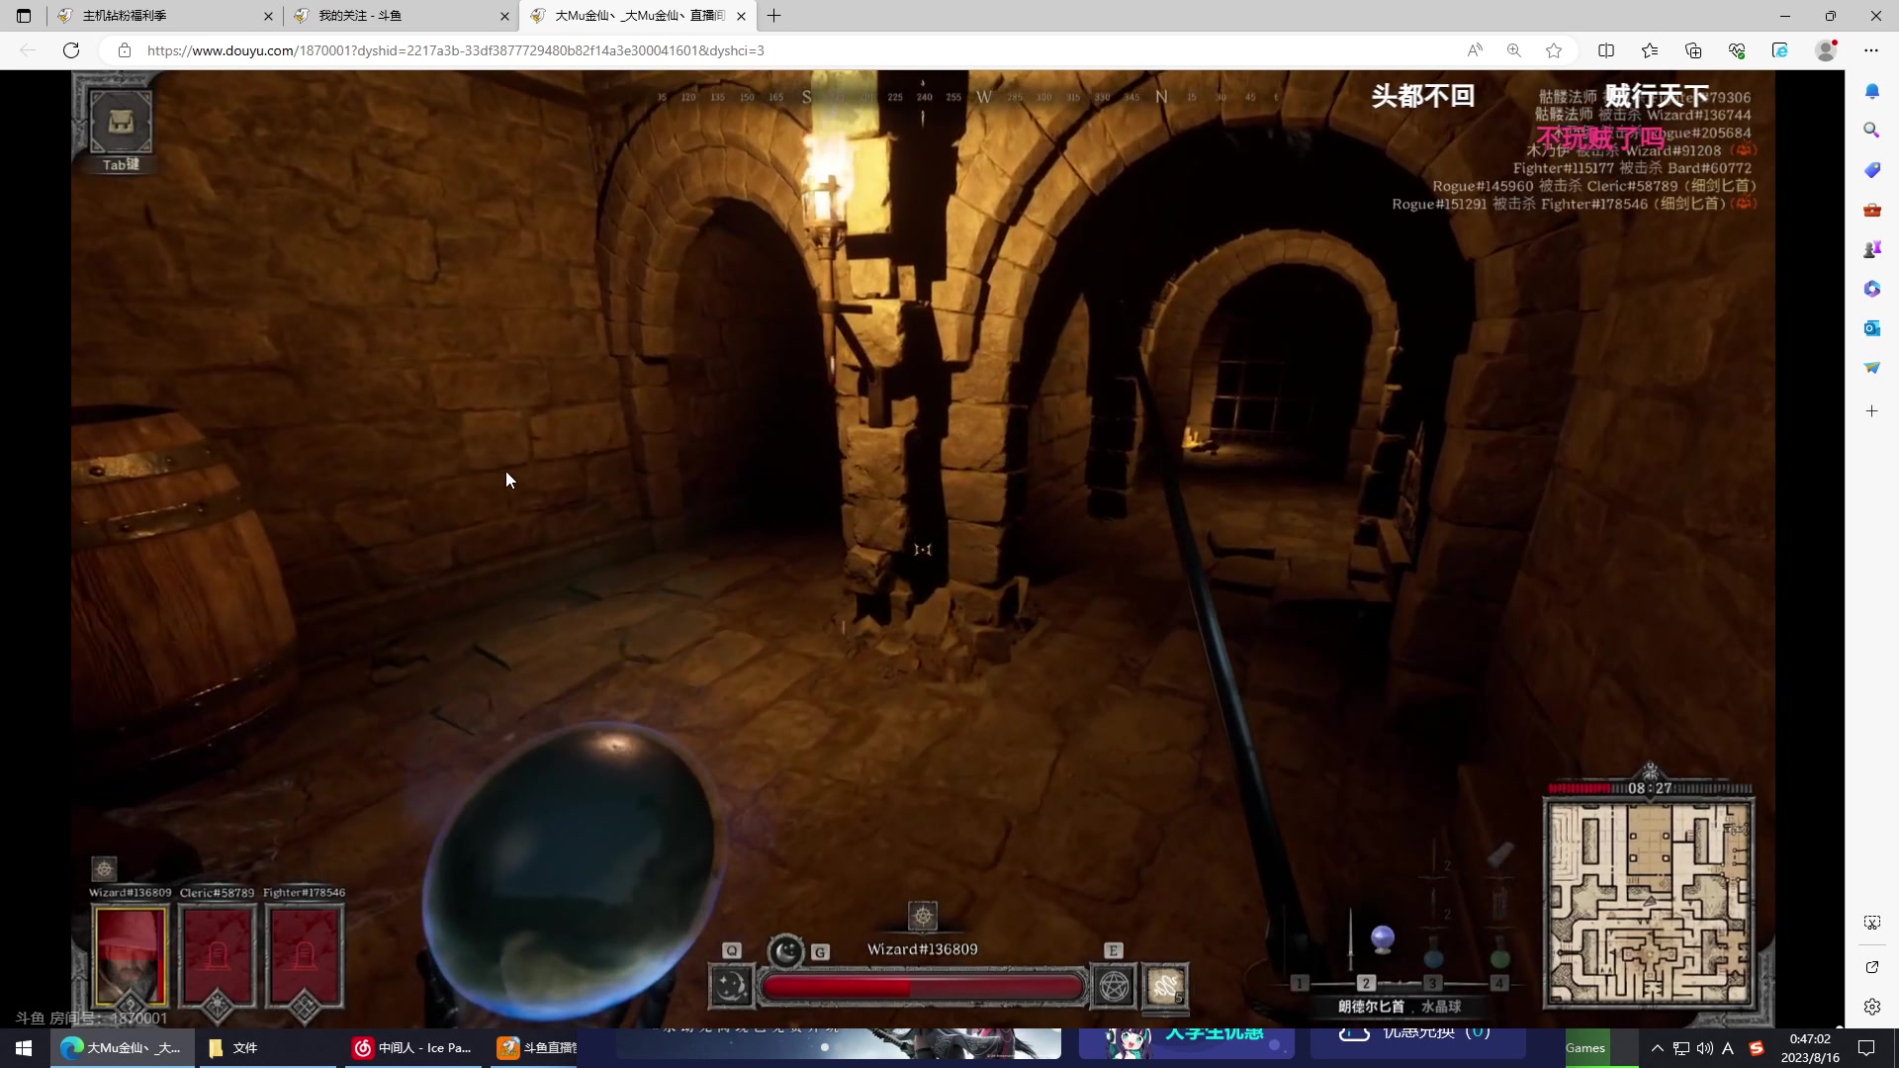This screenshot has width=1899, height=1068.
Task: Take a web capture from sidebar
Action: point(1872,923)
